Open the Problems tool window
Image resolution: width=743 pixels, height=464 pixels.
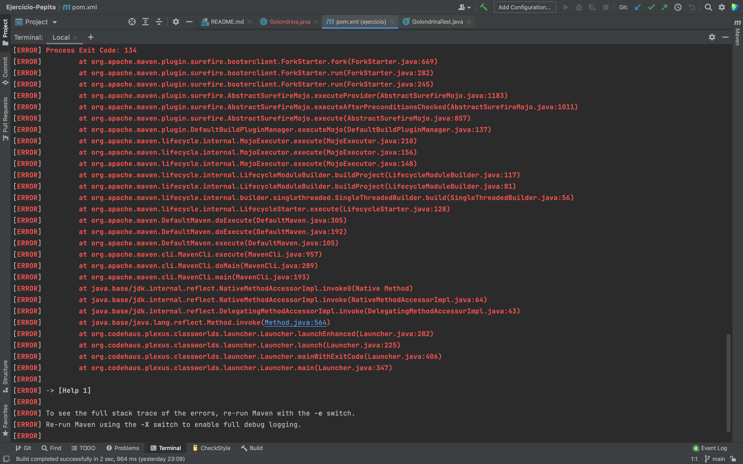(x=123, y=448)
